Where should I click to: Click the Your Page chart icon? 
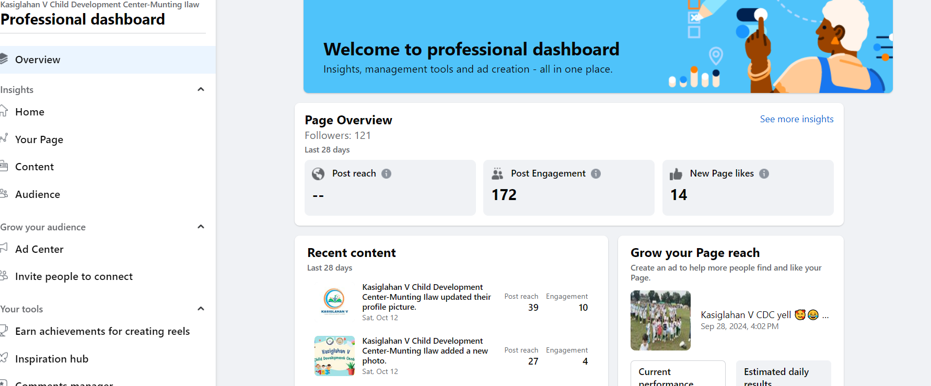(x=4, y=138)
